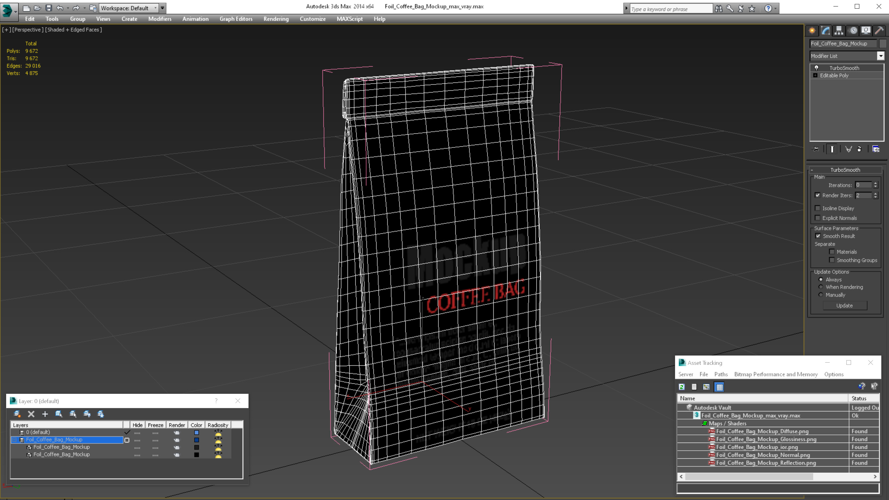Screen dimensions: 889x500
Task: Click the 0 (default) layer color swatch
Action: point(196,432)
